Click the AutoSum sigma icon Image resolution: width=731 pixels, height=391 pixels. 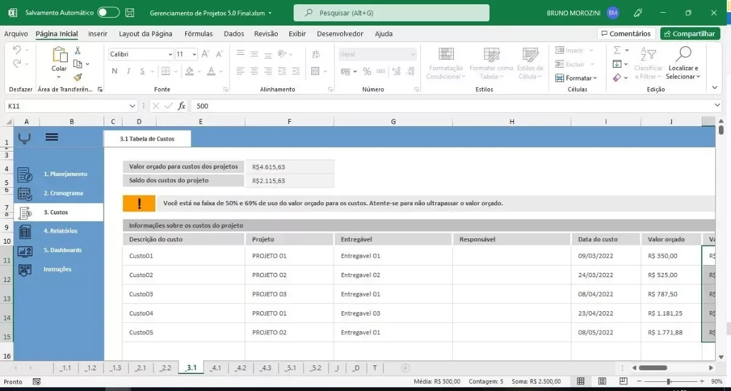coord(617,51)
